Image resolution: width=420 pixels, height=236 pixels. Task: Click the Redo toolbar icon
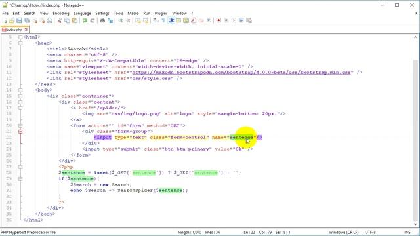tap(93, 20)
